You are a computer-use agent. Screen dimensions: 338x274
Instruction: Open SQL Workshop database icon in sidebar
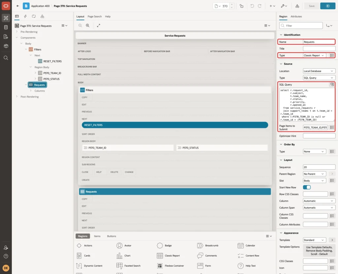click(x=6, y=27)
